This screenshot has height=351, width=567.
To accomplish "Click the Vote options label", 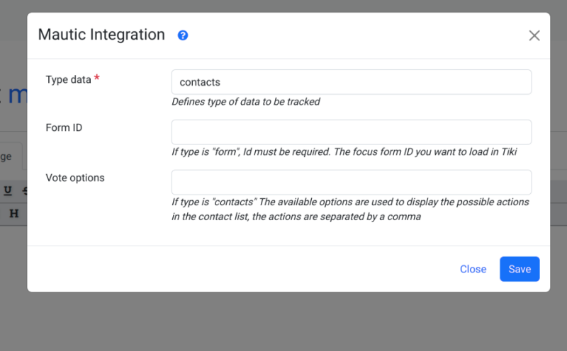I will click(75, 178).
